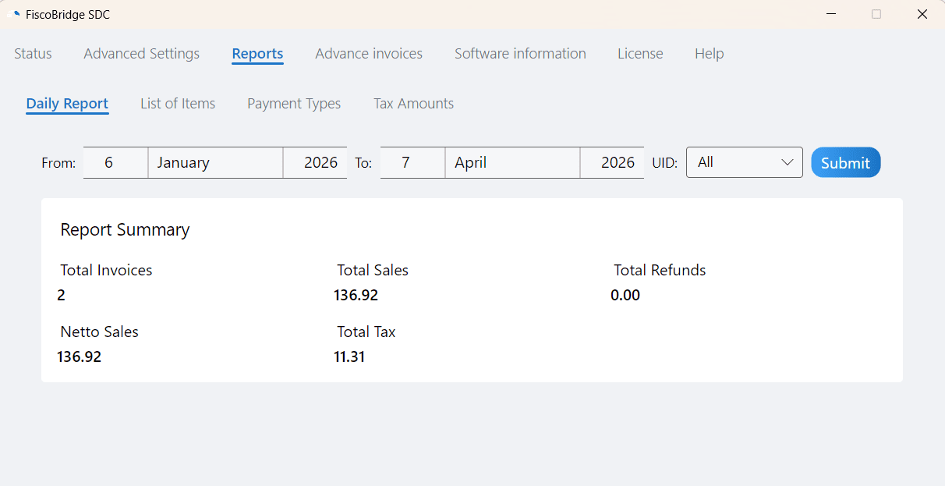Viewport: 945px width, 486px height.
Task: Click the To day field showing 7
Action: tap(412, 162)
